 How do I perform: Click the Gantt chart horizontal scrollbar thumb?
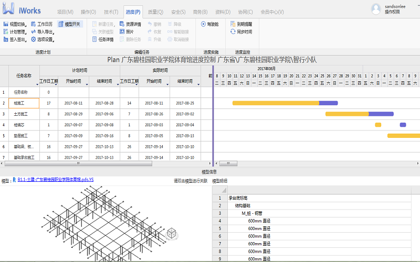point(228,163)
